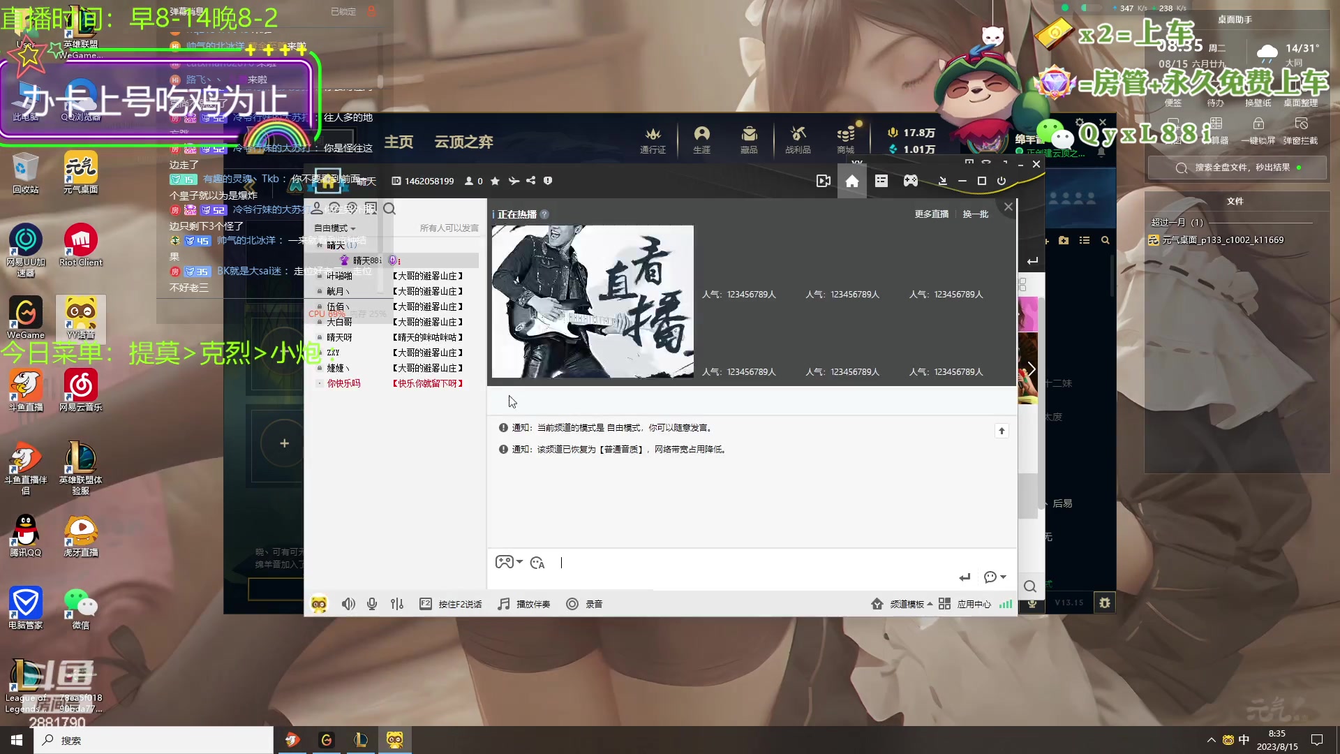Screen dimensions: 1340x754
Task: Open the 商城 store in the LoL client
Action: point(845,140)
